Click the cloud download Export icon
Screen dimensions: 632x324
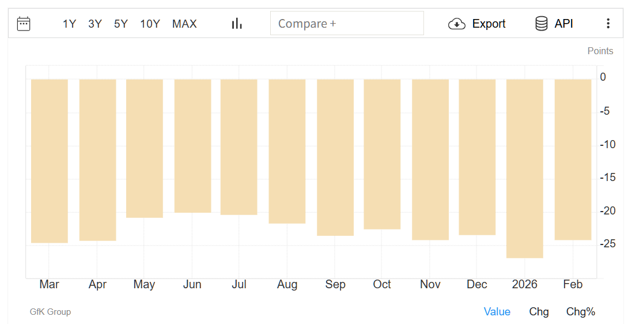(457, 24)
